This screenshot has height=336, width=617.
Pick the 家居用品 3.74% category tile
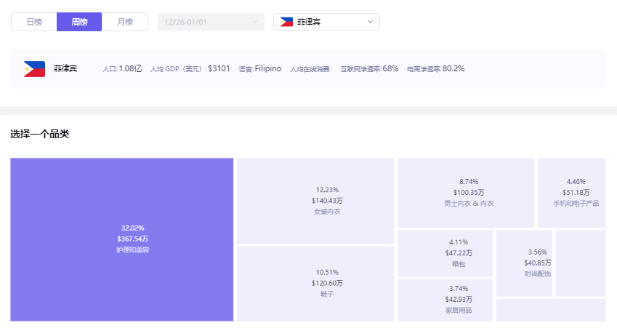tap(445, 300)
